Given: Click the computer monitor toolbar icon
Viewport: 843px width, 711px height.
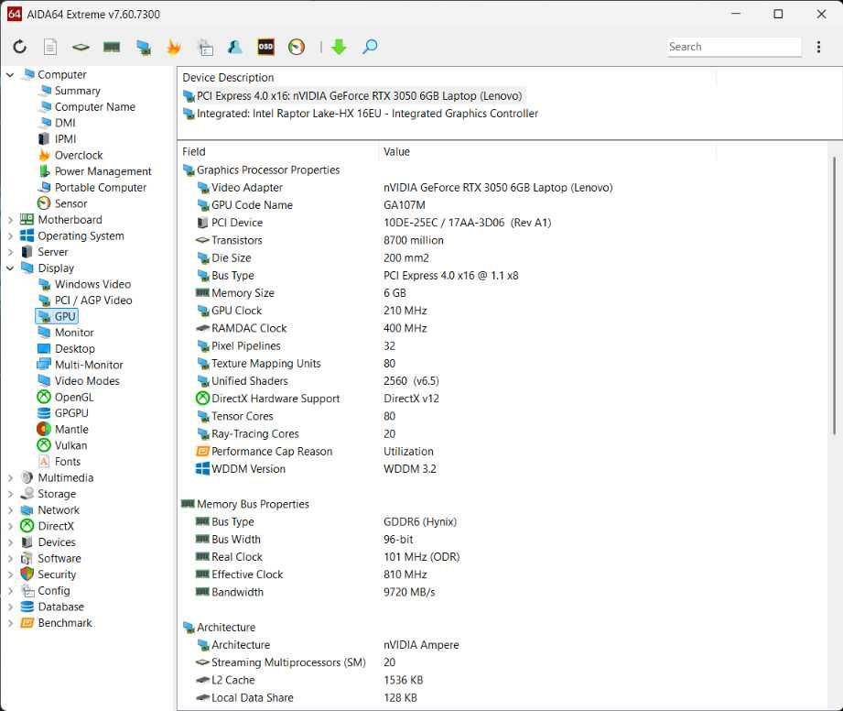Looking at the screenshot, I should [x=143, y=48].
